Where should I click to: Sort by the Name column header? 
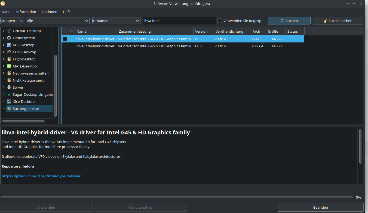(96, 31)
